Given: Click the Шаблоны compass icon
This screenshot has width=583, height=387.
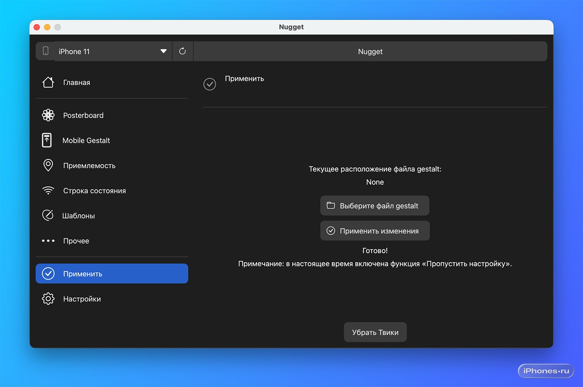Looking at the screenshot, I should coord(48,215).
